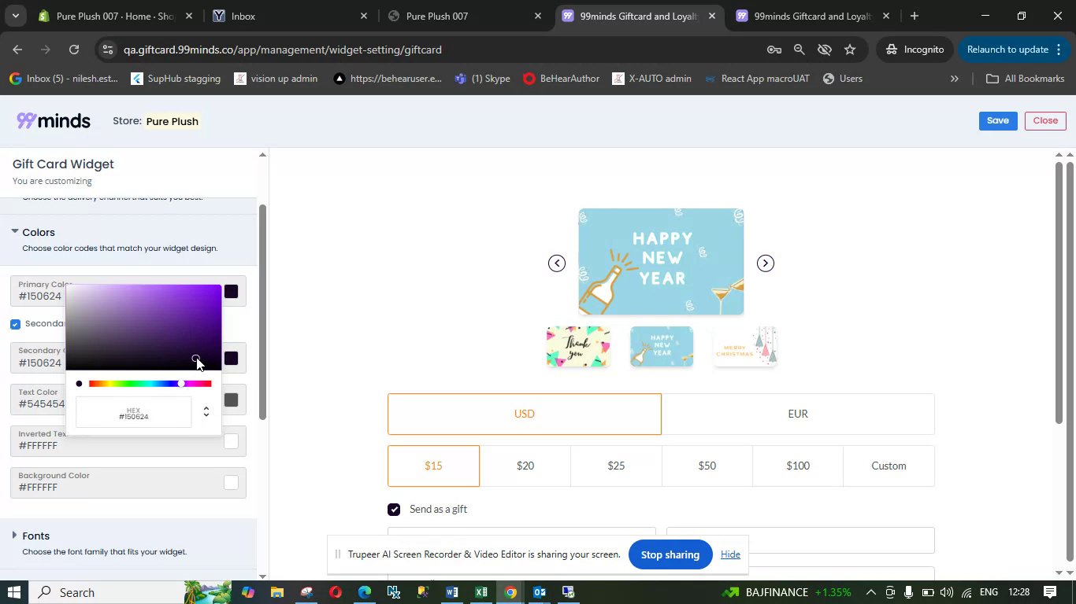
Task: Select the Merry Christmas card thumbnail
Action: coord(745,347)
